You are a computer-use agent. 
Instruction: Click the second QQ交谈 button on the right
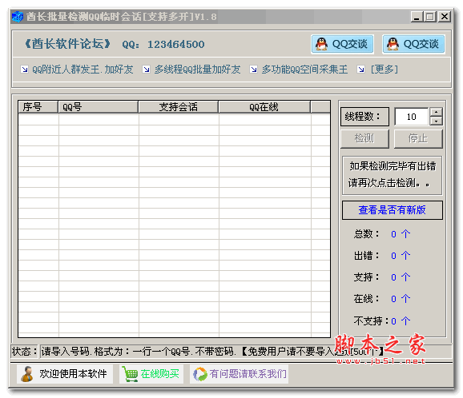point(413,44)
